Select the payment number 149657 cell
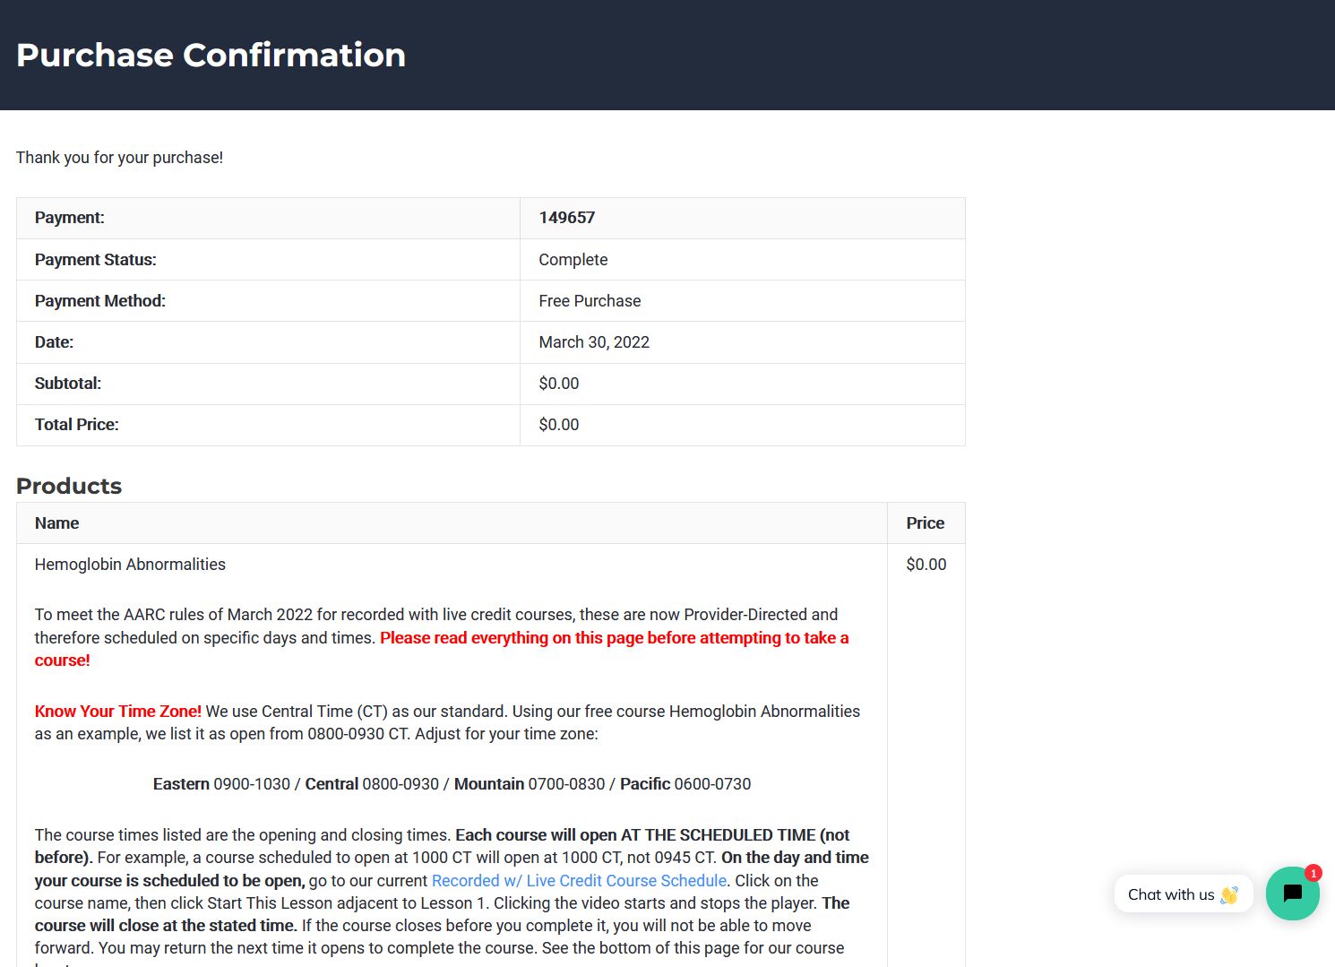 564,217
